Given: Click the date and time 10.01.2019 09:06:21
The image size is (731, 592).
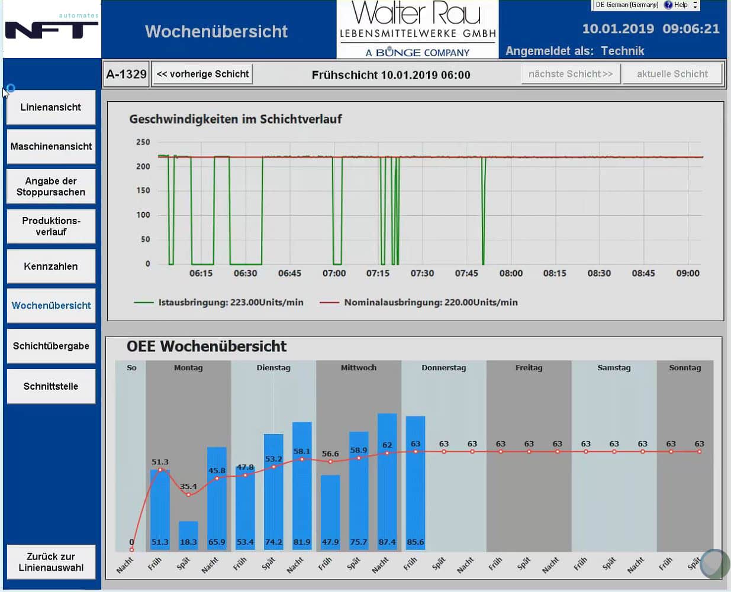Looking at the screenshot, I should (x=651, y=28).
